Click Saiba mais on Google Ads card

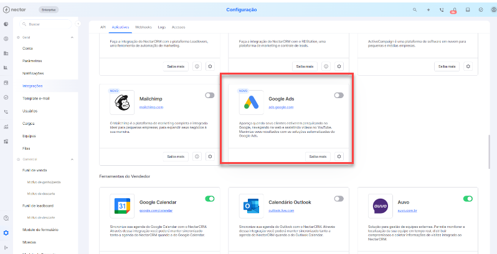click(318, 156)
